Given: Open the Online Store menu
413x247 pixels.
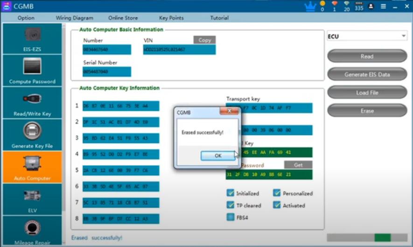Looking at the screenshot, I should pos(123,18).
